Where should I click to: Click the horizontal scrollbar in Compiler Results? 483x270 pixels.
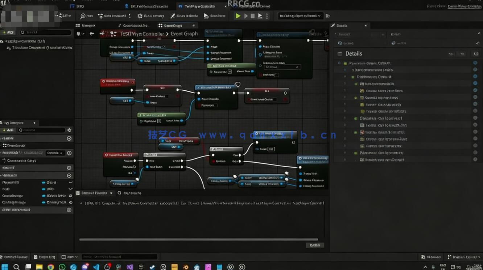[198, 239]
